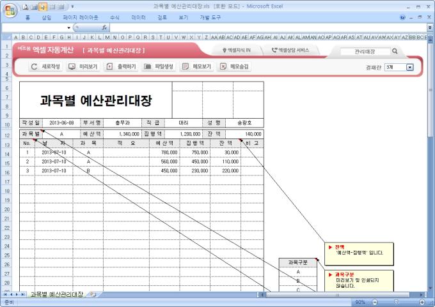
Task: Click the 적요 column header
Action: [126, 143]
